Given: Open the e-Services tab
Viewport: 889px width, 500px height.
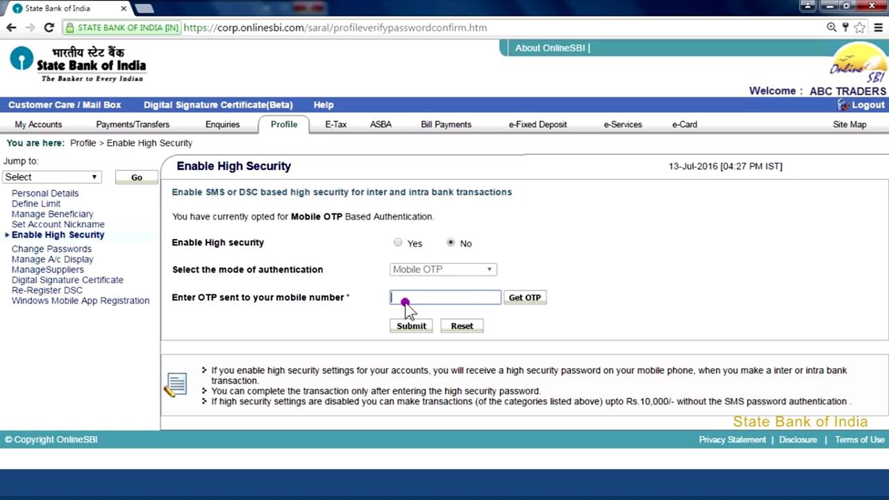Looking at the screenshot, I should click(x=623, y=124).
